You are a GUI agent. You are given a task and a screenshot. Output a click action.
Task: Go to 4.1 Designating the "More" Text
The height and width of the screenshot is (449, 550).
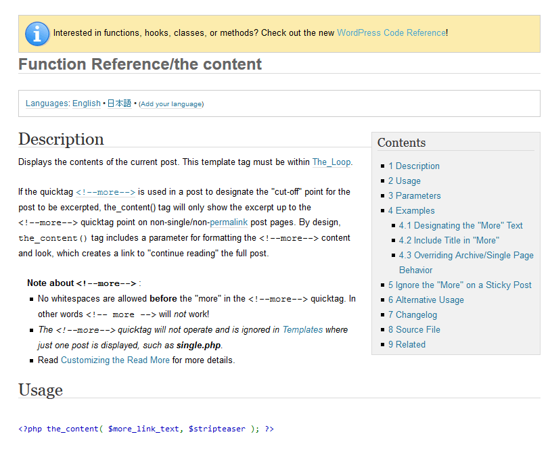tap(461, 226)
